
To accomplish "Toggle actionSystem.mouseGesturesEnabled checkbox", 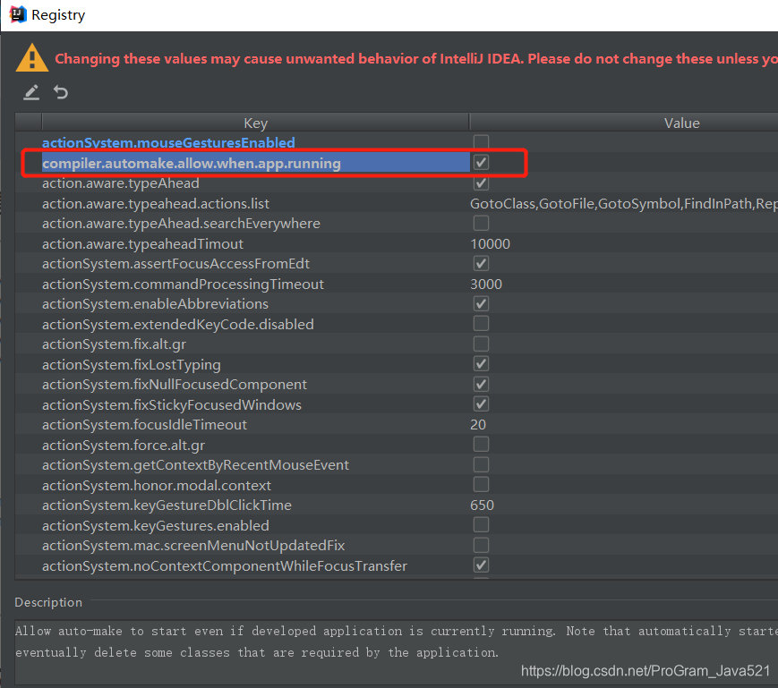I will [481, 142].
